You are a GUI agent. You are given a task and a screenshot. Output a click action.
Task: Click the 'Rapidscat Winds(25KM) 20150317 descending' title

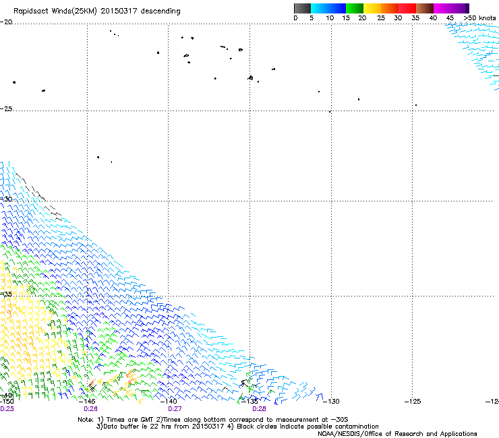coord(96,11)
